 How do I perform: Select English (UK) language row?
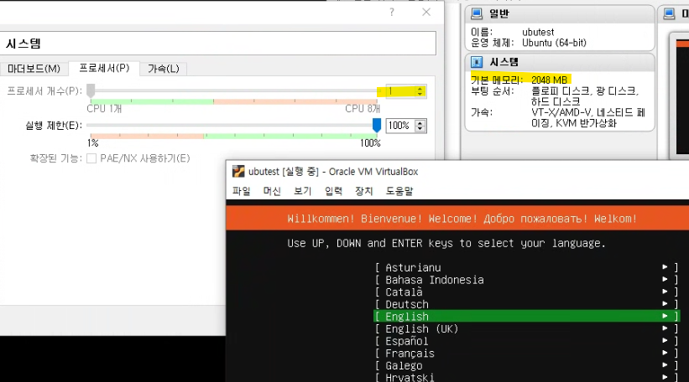(526, 329)
